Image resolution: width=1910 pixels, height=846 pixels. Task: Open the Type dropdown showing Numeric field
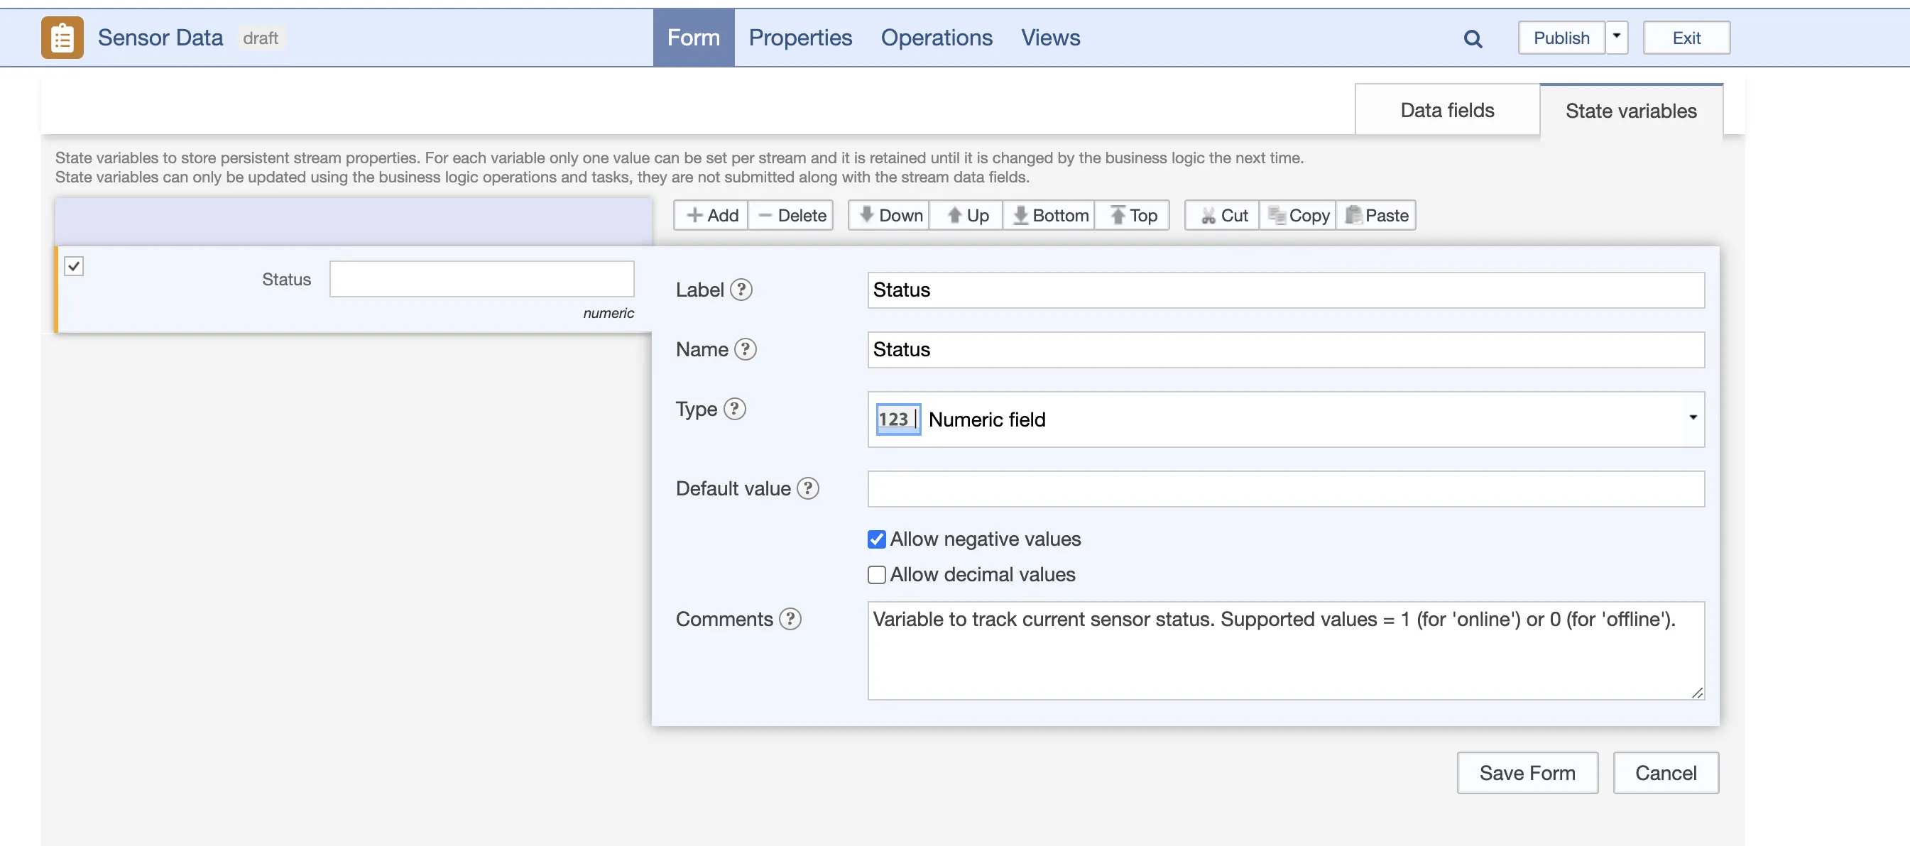click(1285, 419)
